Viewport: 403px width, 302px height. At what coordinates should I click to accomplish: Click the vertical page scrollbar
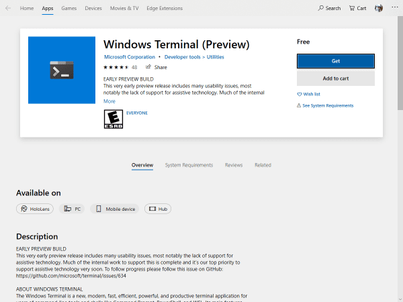(399, 67)
